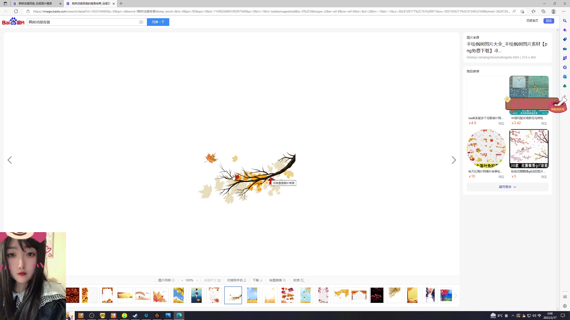Open the browser profile avatar
The height and width of the screenshot is (320, 570).
pos(553,11)
